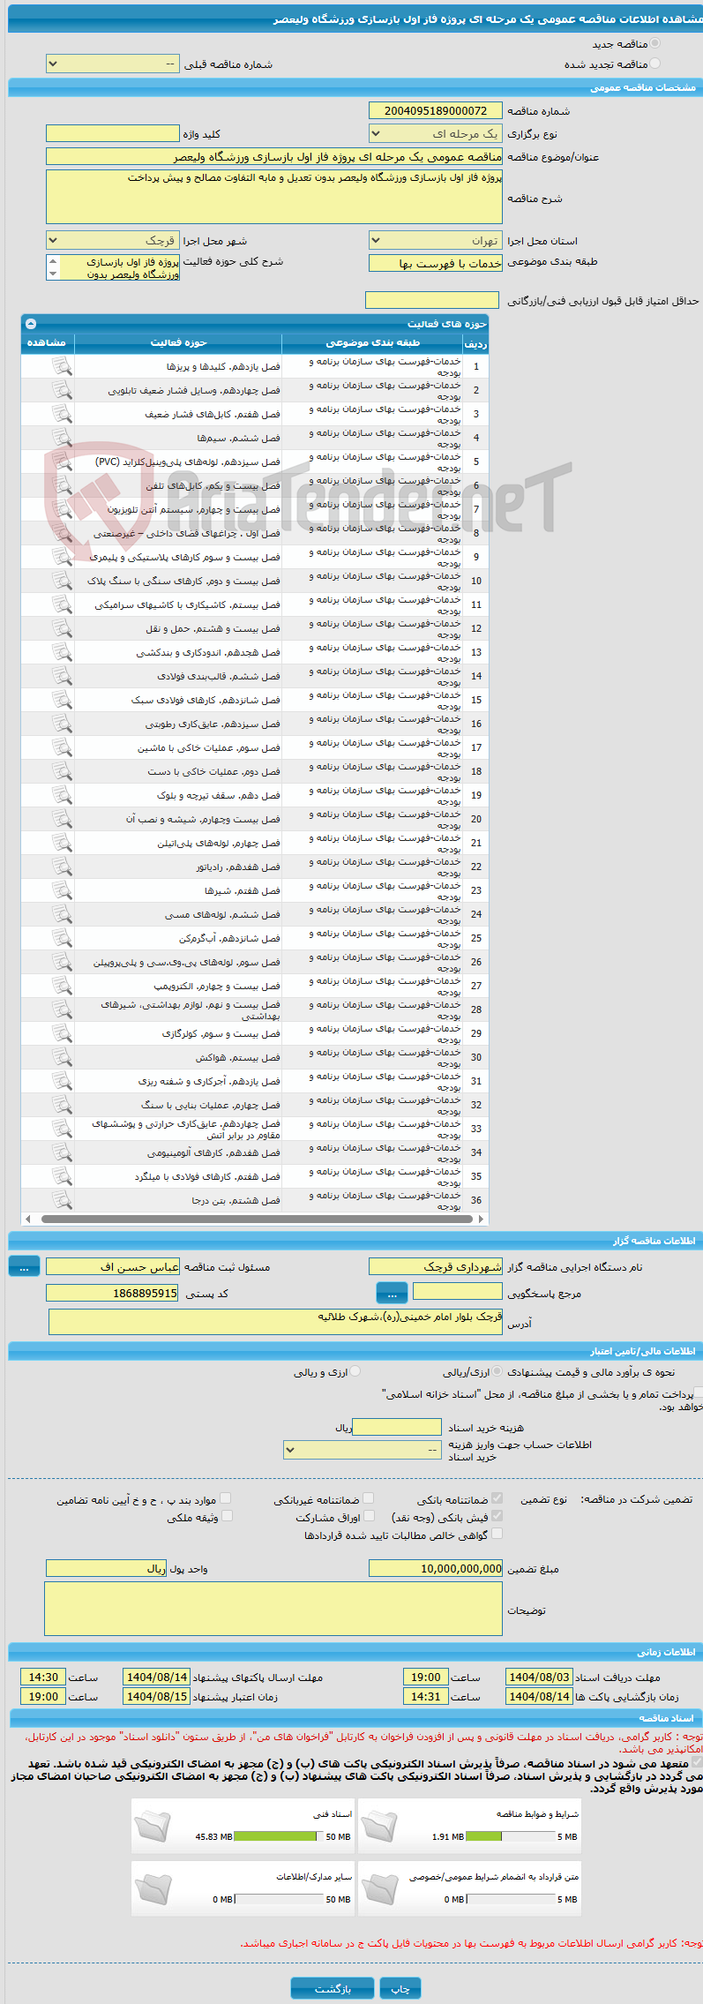
Task: Select the ارزی/ریالی radio option
Action: click(x=497, y=1371)
